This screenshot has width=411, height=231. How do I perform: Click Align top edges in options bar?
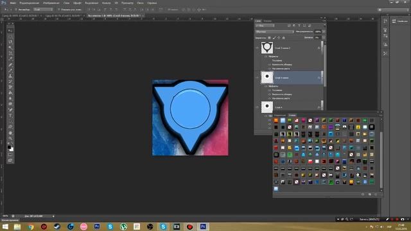click(89, 10)
